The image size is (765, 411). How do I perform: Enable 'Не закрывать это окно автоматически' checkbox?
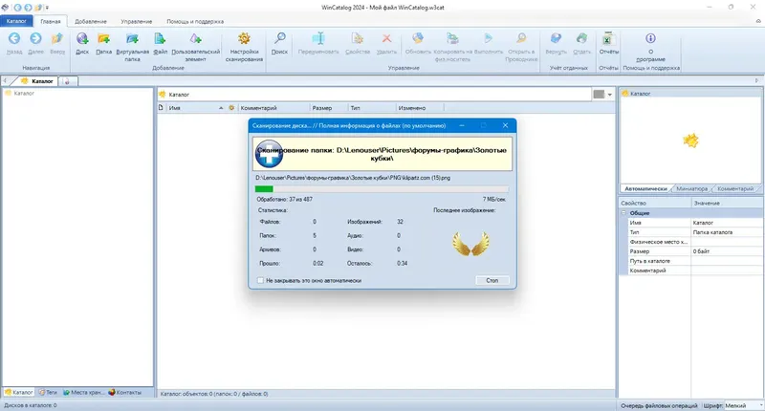point(260,280)
